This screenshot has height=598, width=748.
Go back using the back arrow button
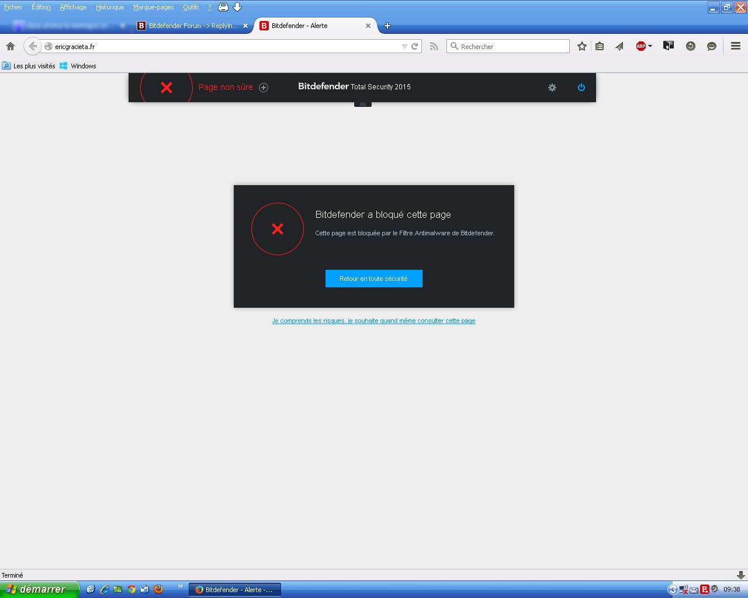tap(33, 46)
